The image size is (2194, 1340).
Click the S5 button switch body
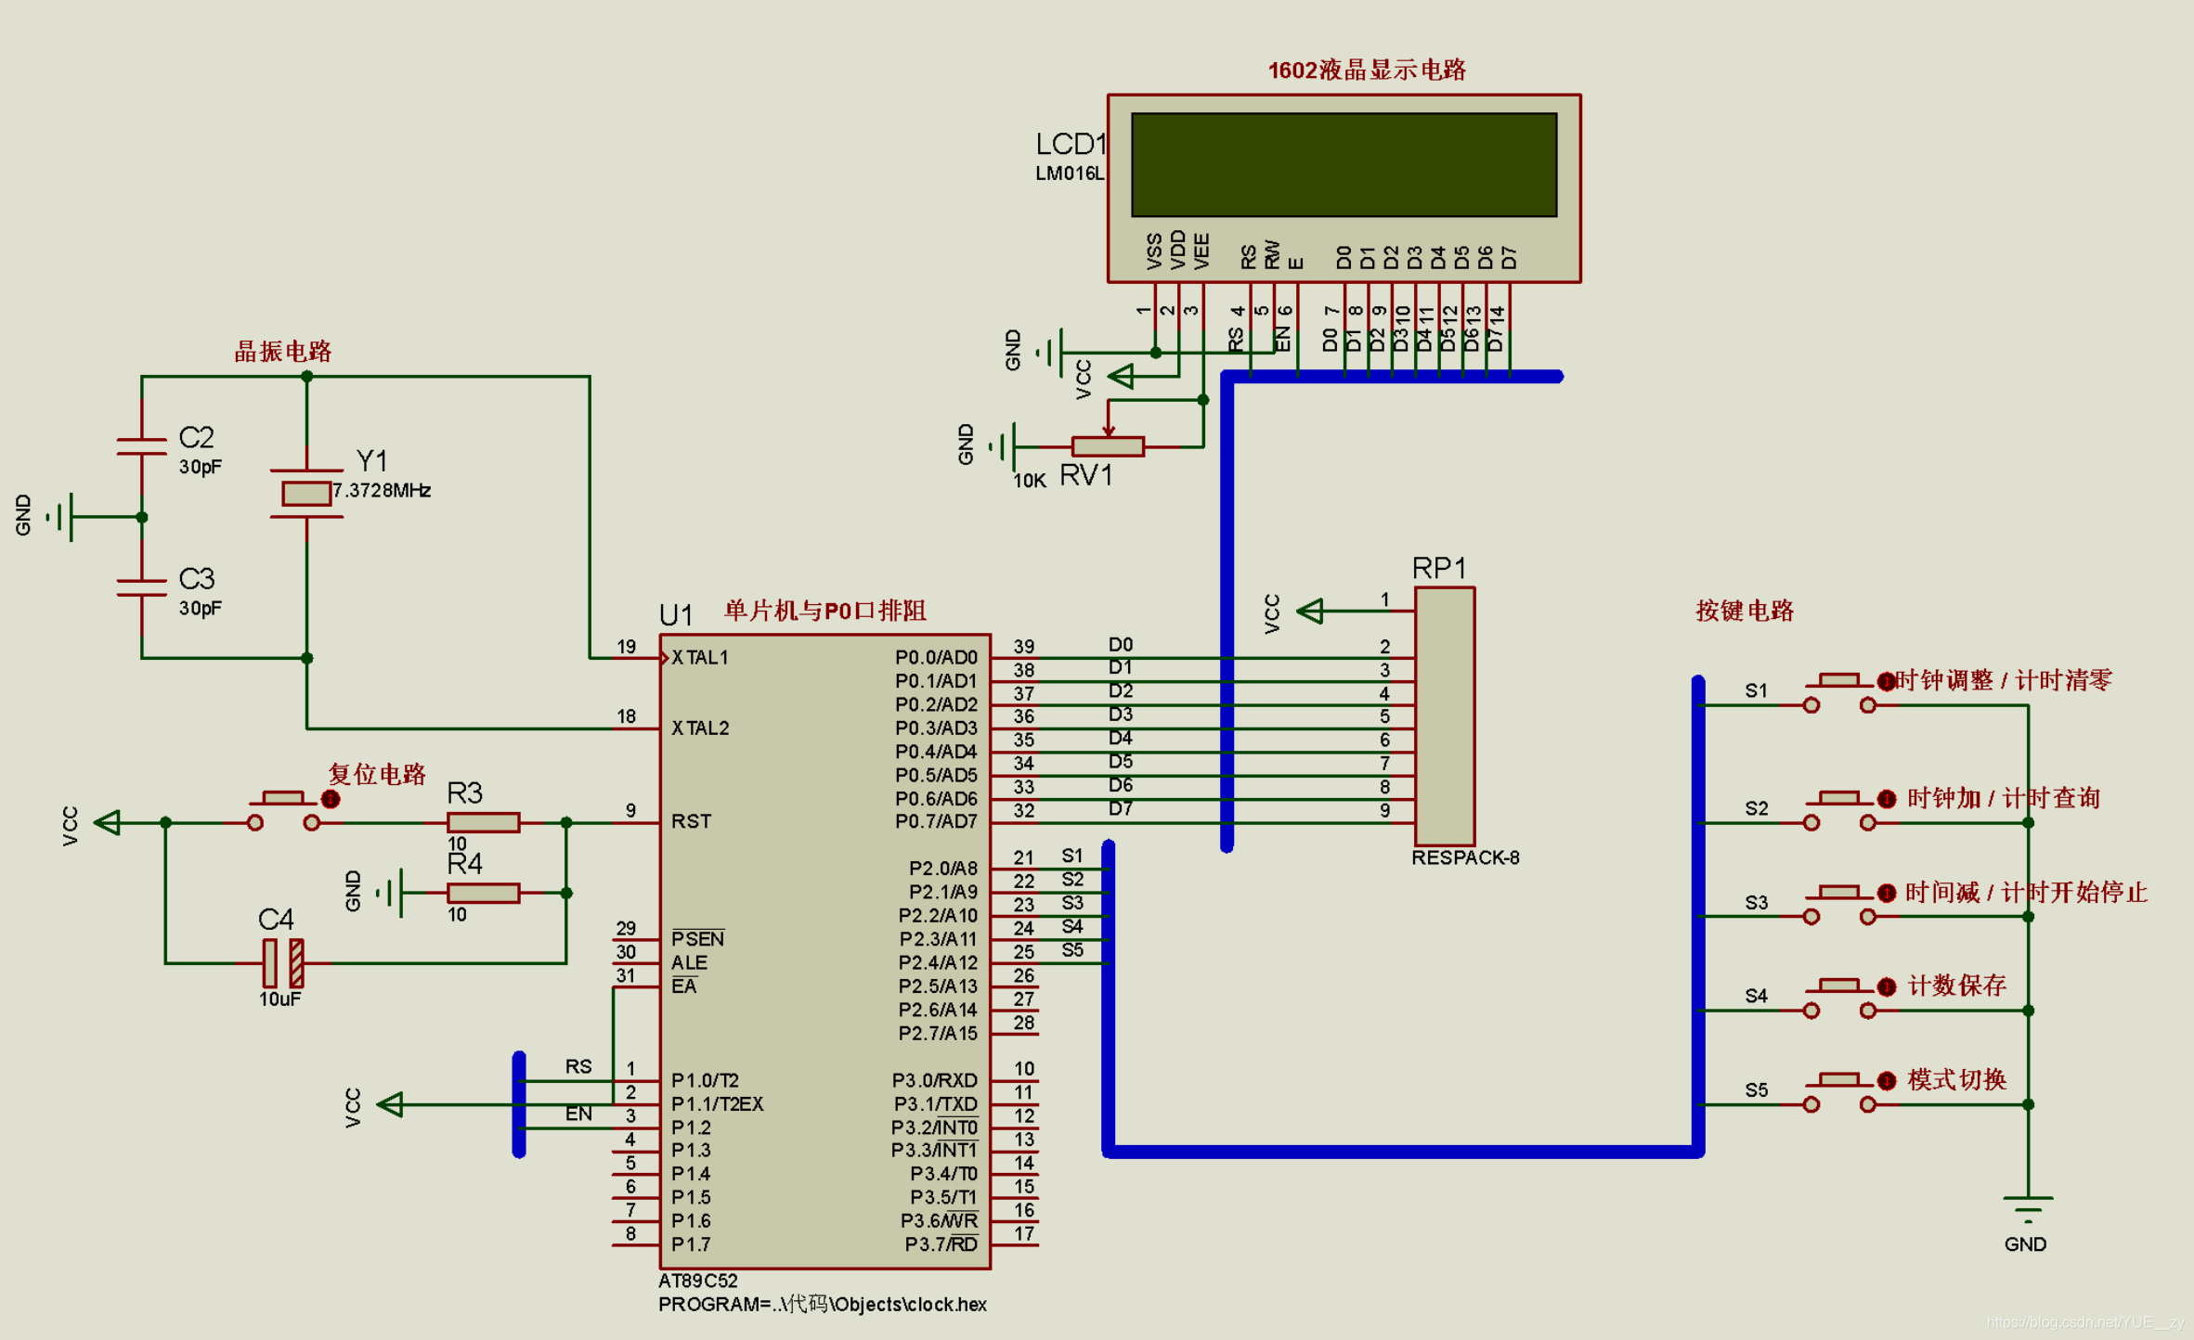[1839, 1092]
